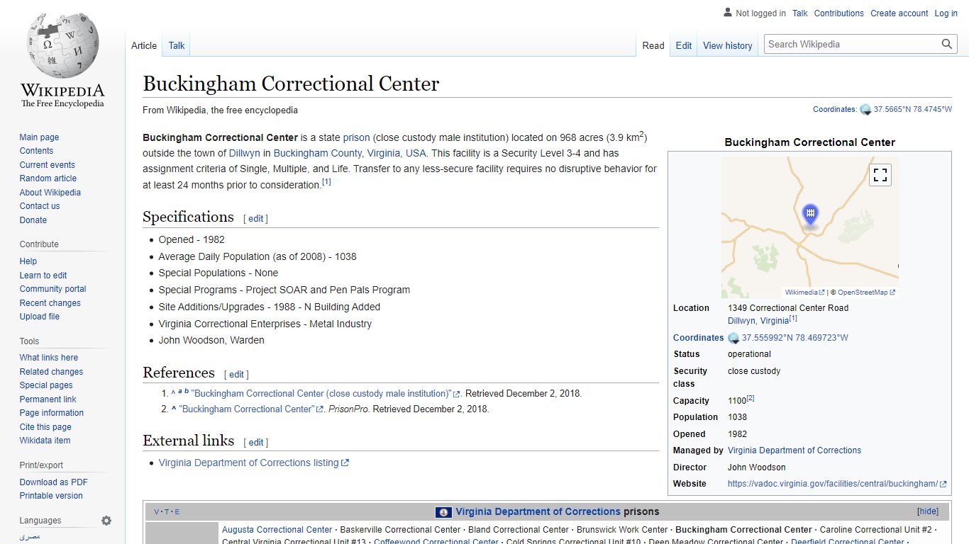The width and height of the screenshot is (969, 544).
Task: Select Download as PDF
Action: 54,482
